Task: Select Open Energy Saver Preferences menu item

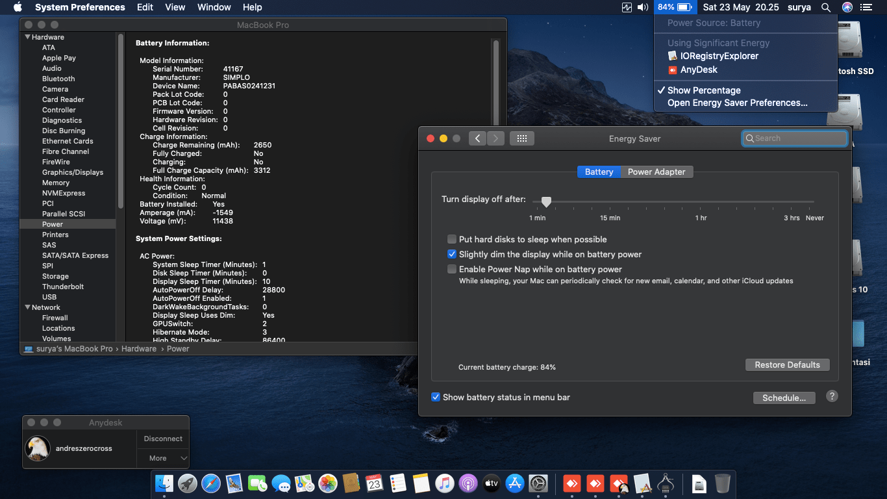Action: (x=737, y=103)
